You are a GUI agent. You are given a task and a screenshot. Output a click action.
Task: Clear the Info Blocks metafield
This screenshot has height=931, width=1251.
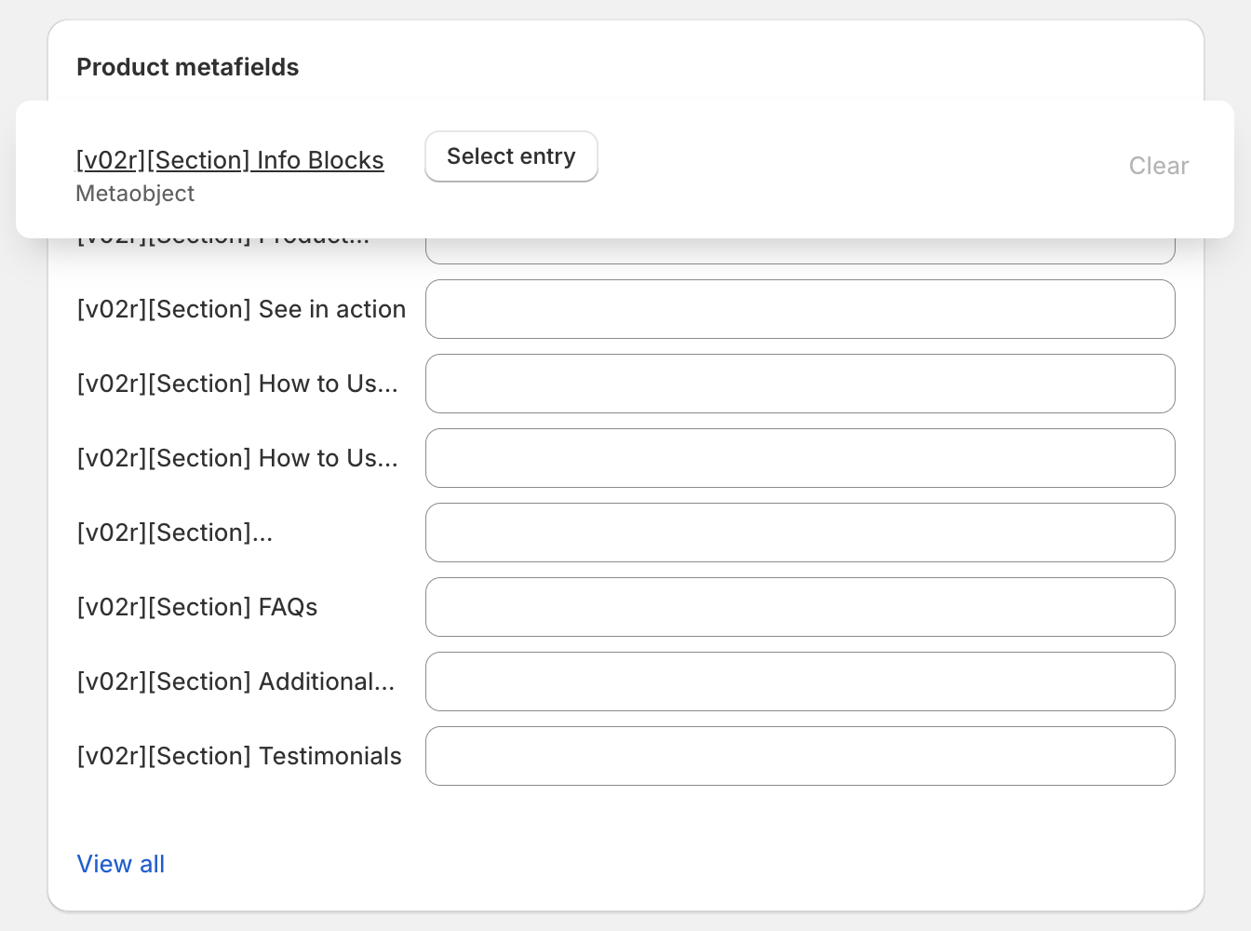coord(1159,166)
